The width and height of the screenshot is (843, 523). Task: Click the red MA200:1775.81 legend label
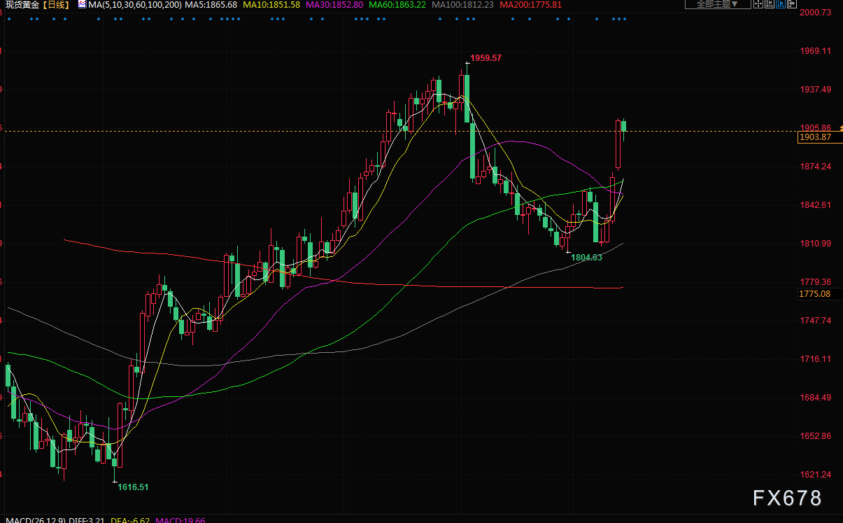click(x=532, y=5)
